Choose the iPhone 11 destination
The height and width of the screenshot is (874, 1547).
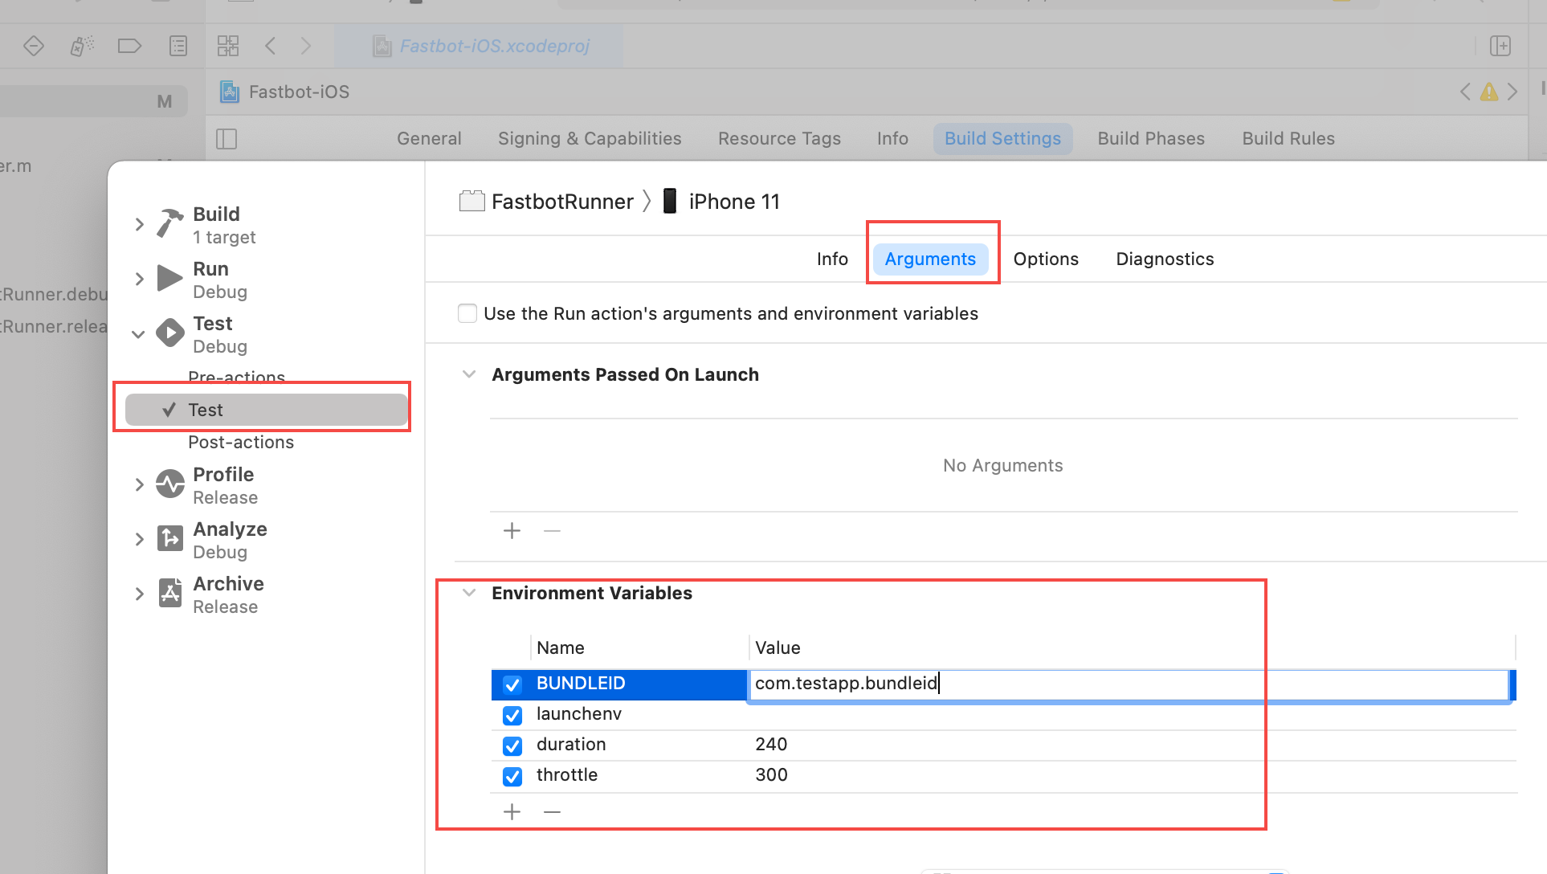tap(721, 202)
